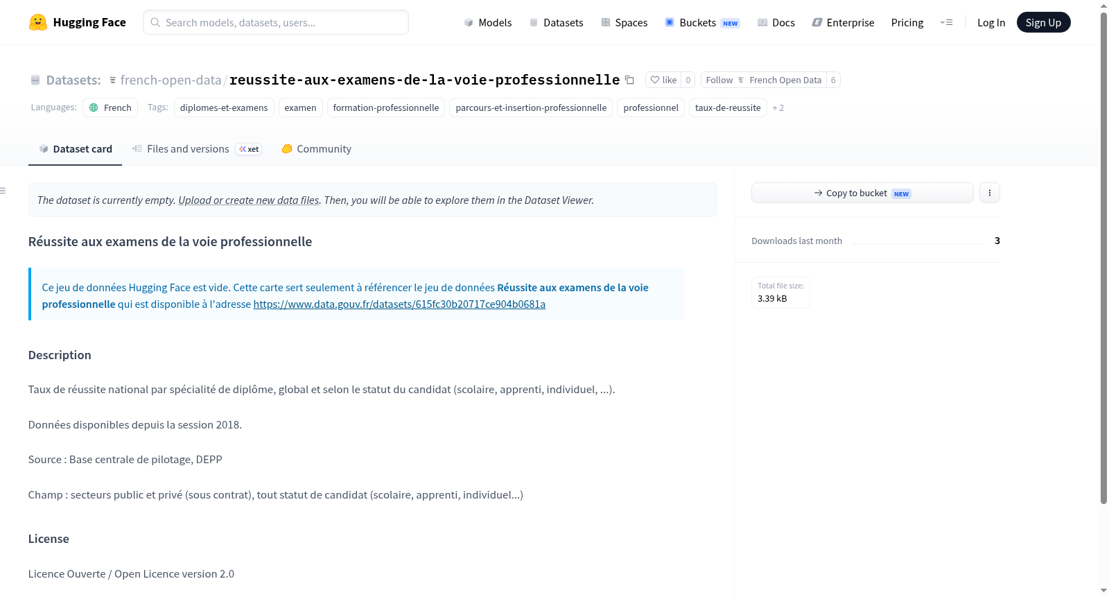Open Docs in the top navigation

tap(776, 22)
